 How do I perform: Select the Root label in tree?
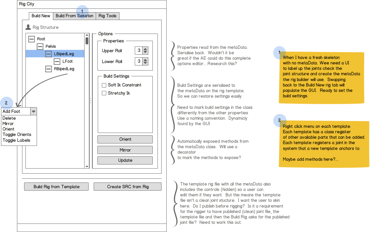[41, 39]
